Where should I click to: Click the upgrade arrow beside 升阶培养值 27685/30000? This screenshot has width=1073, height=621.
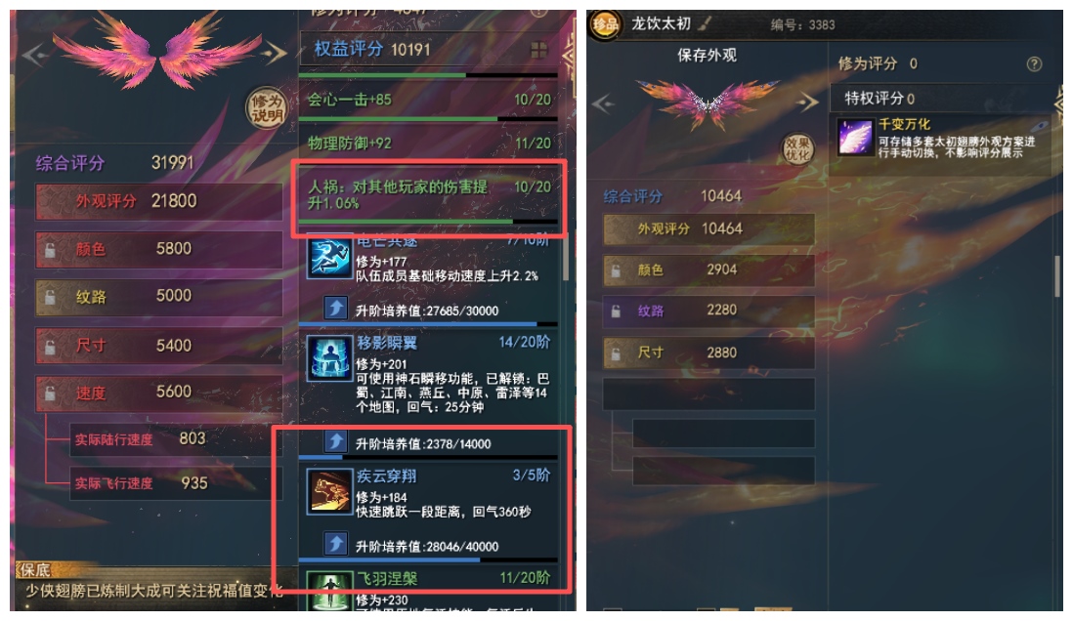click(x=335, y=310)
